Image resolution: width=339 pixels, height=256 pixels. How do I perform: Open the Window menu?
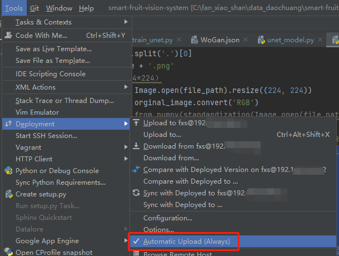pos(59,8)
